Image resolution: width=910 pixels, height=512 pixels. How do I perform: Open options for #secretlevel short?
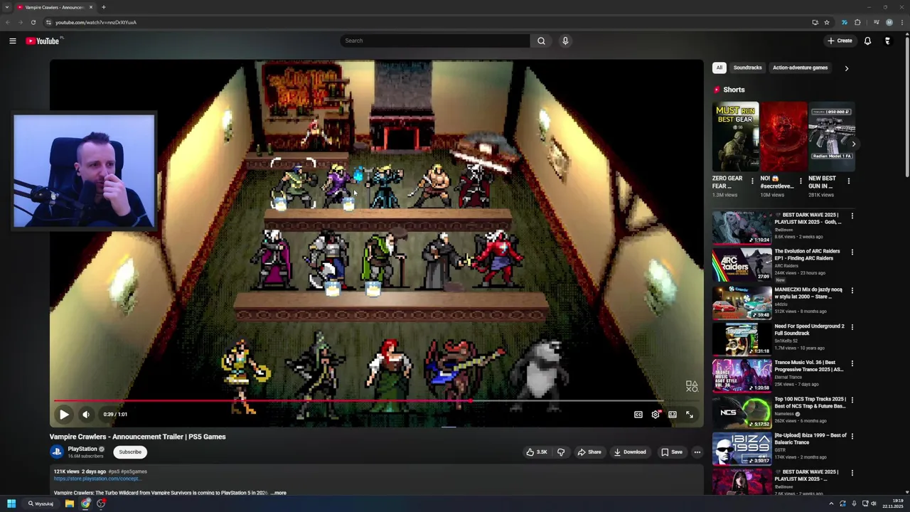(x=801, y=181)
